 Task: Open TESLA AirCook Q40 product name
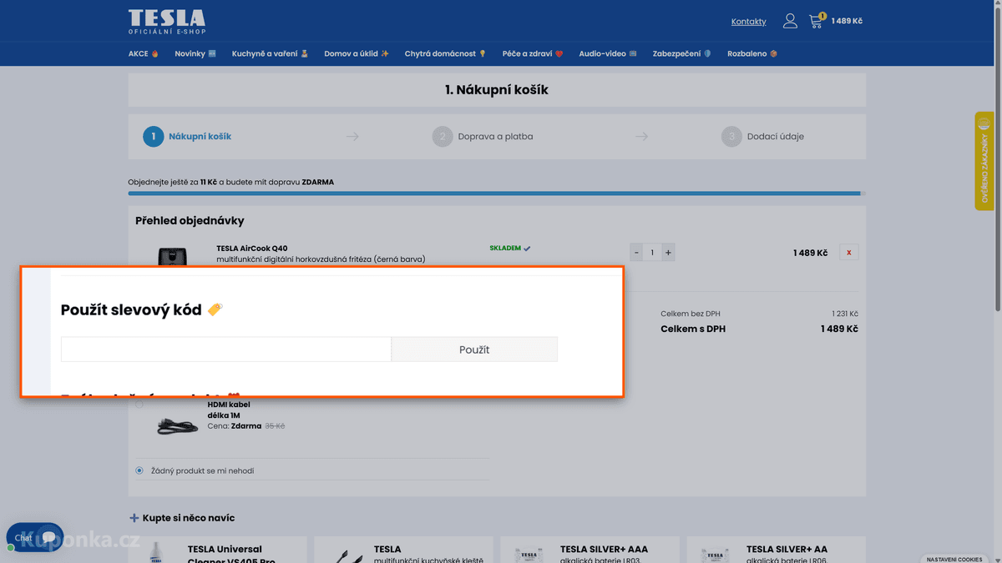click(251, 248)
